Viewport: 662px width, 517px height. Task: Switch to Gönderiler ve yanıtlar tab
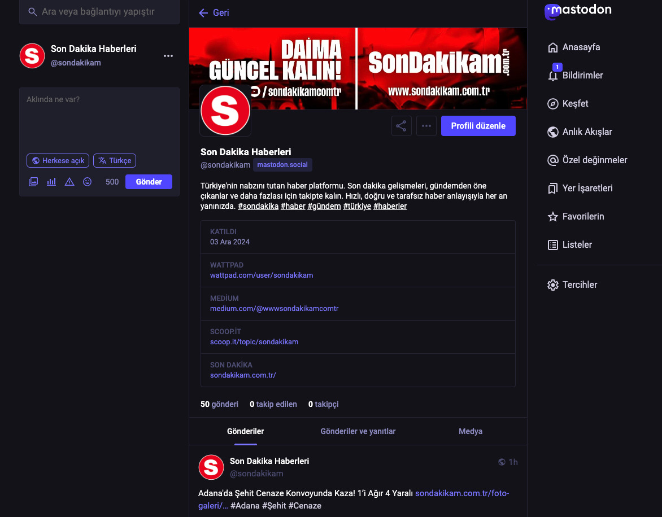click(x=358, y=431)
